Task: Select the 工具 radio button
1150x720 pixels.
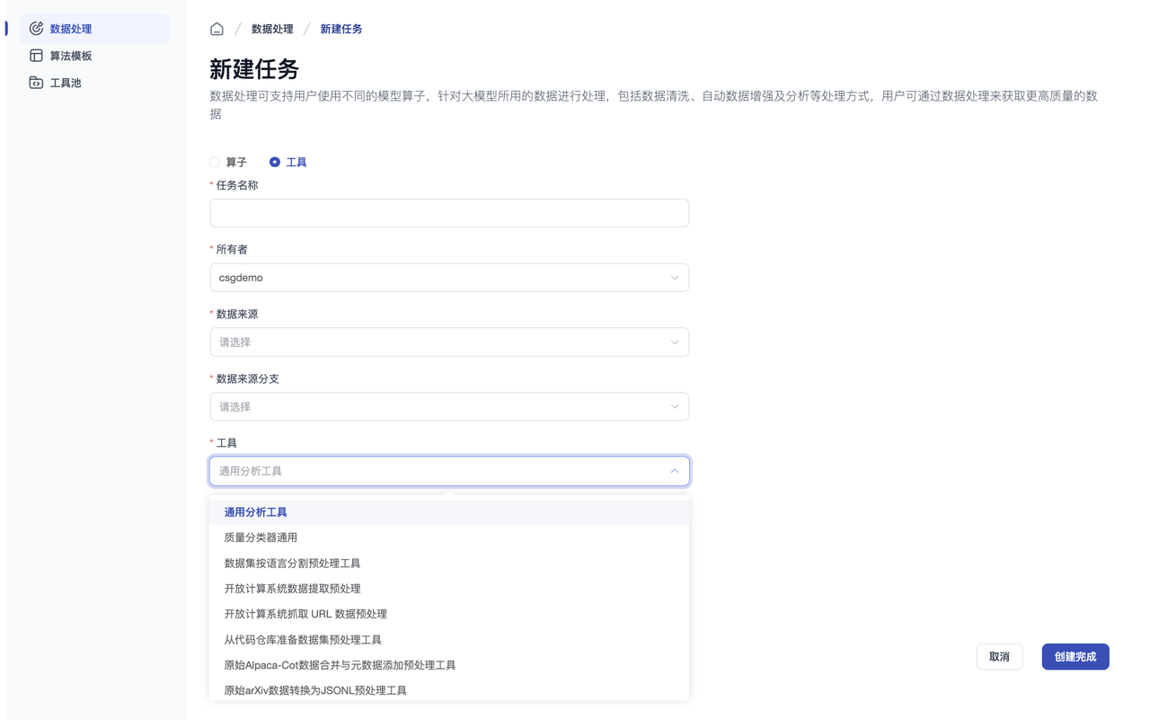Action: click(275, 163)
